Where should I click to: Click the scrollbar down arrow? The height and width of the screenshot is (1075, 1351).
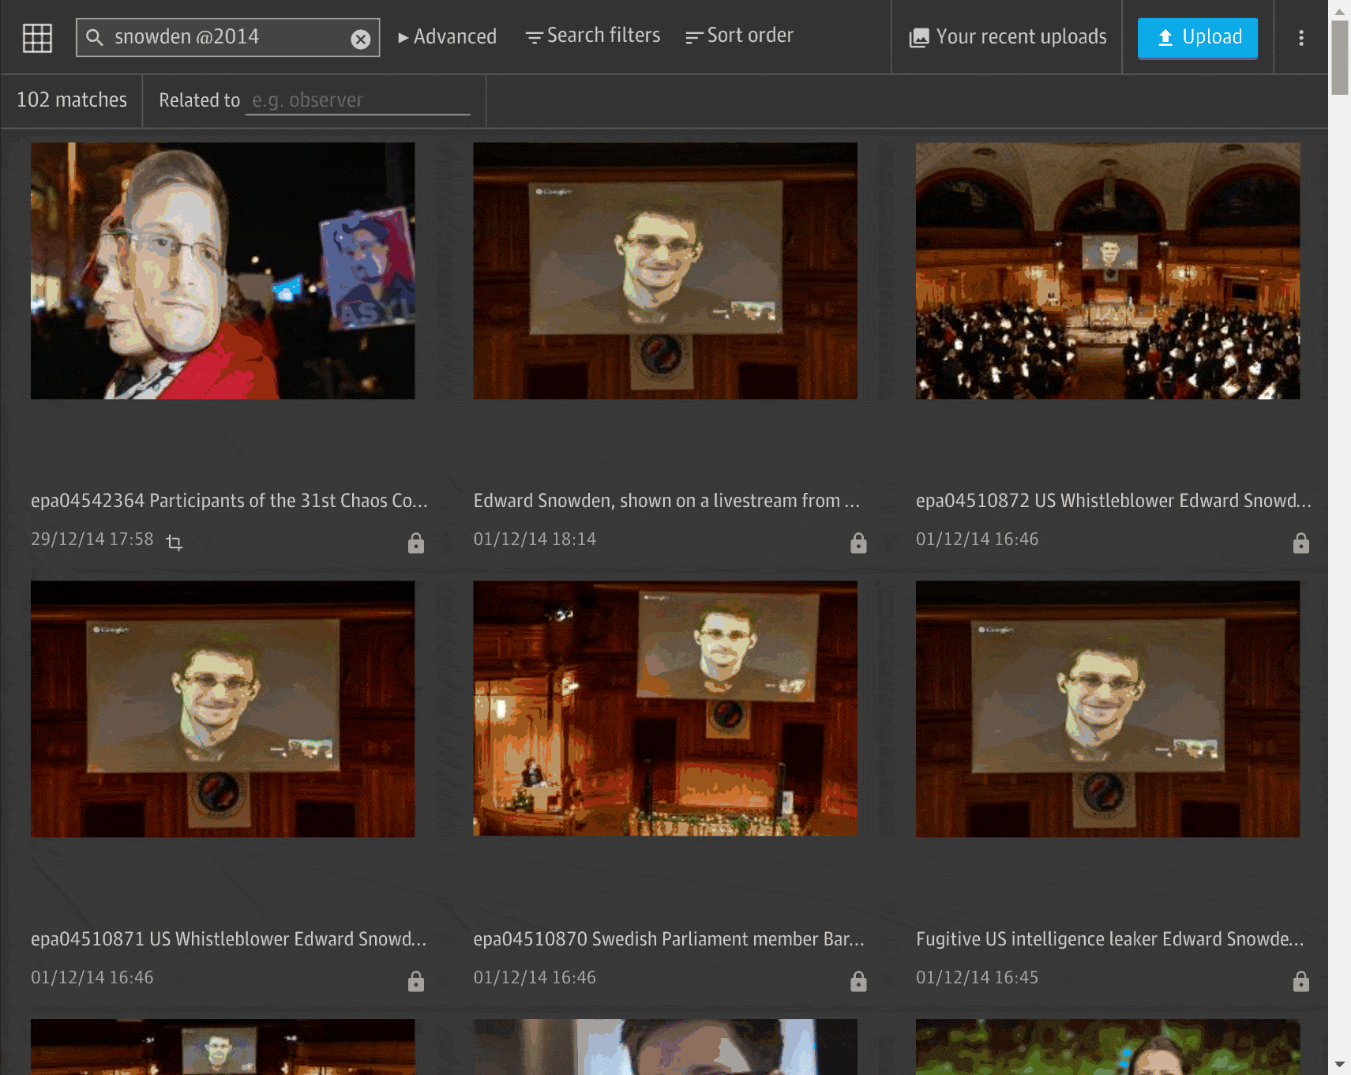tap(1339, 1065)
